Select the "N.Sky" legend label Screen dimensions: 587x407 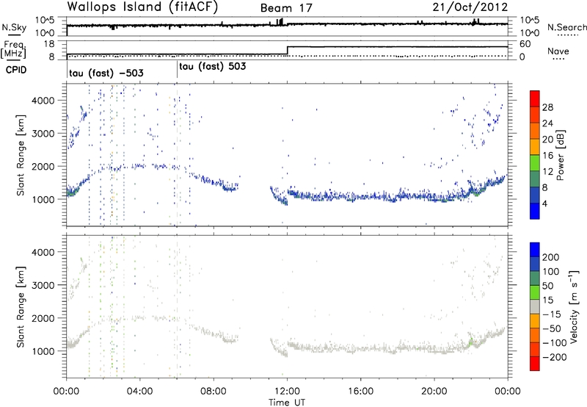[x=14, y=27]
